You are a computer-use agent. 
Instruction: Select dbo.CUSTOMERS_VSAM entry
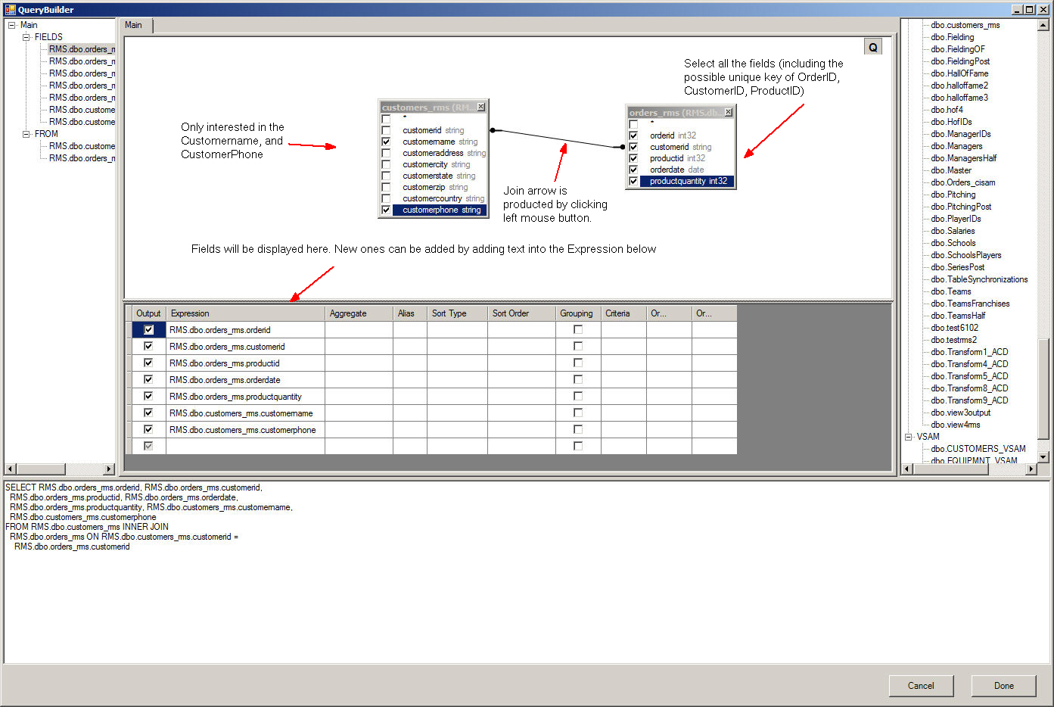click(x=978, y=449)
